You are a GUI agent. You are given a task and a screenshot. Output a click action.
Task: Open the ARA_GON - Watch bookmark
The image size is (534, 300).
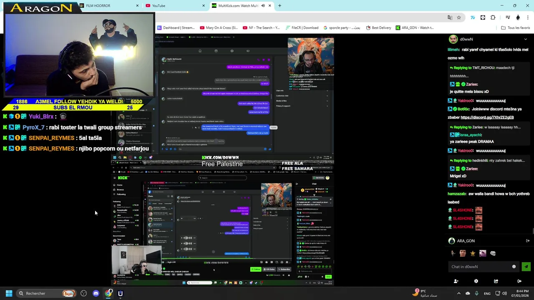click(x=415, y=28)
